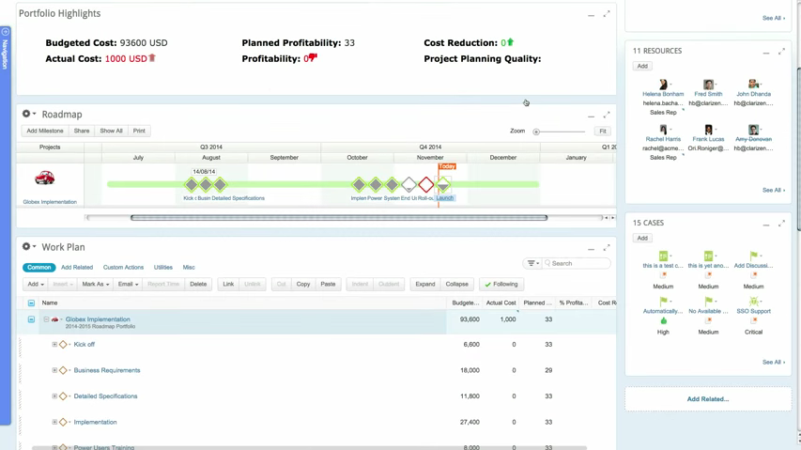Switch to the Utilities tab
This screenshot has height=450, width=801.
coord(163,268)
